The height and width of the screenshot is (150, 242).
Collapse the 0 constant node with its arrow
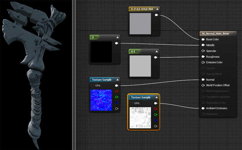click(118, 37)
